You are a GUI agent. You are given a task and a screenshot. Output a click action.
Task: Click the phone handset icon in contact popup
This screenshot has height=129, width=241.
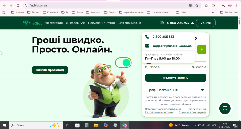[147, 37]
